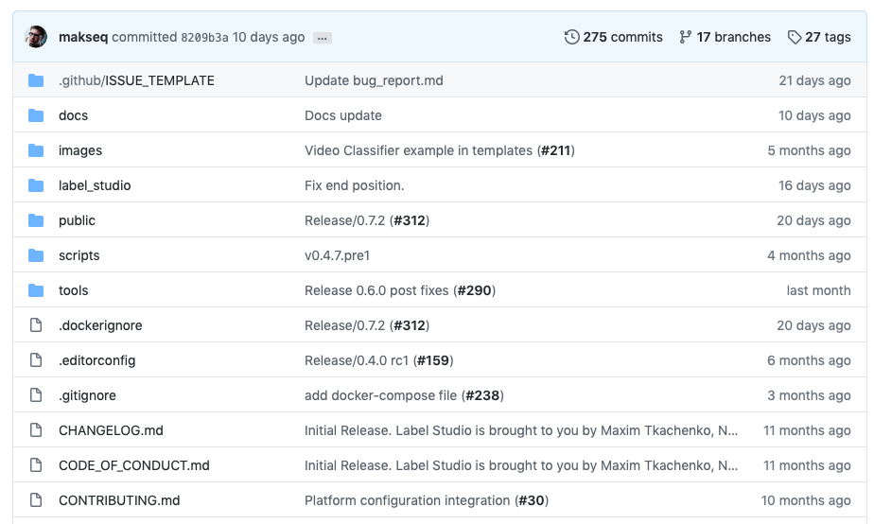Viewport: 874px width, 524px height.
Task: Click folder icon for tools
Action: pos(36,290)
